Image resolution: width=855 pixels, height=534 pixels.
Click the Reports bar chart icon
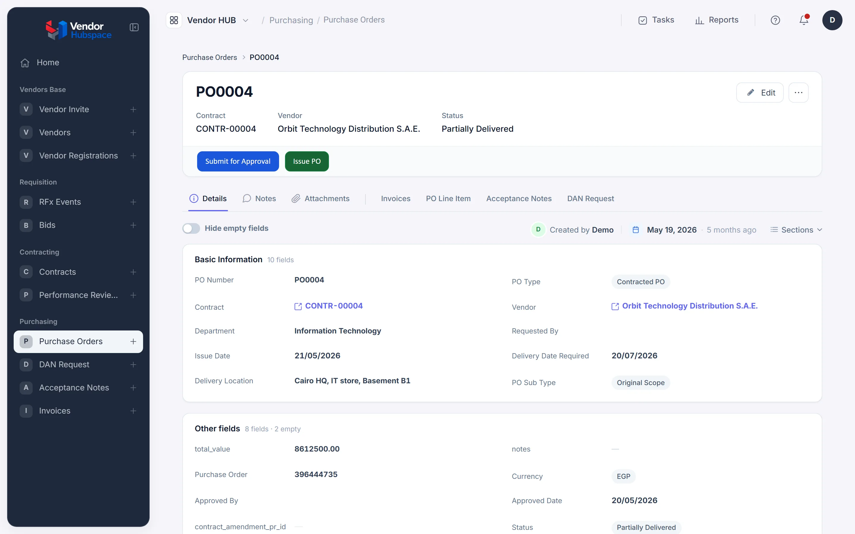pyautogui.click(x=699, y=20)
